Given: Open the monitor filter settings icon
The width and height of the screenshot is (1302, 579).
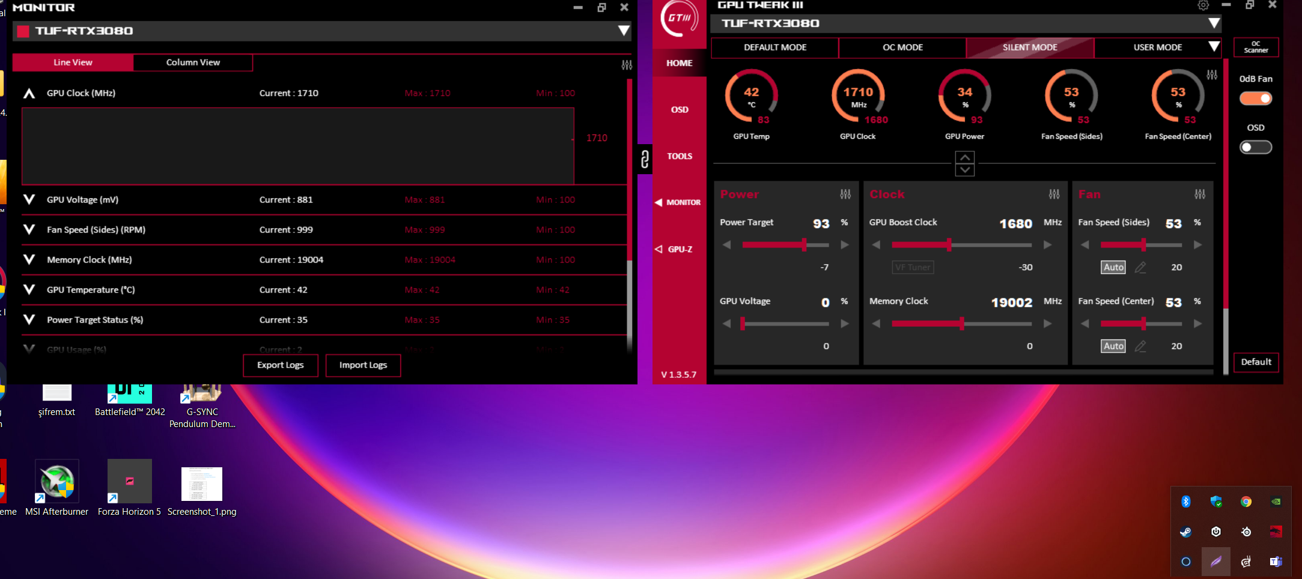Looking at the screenshot, I should (627, 65).
